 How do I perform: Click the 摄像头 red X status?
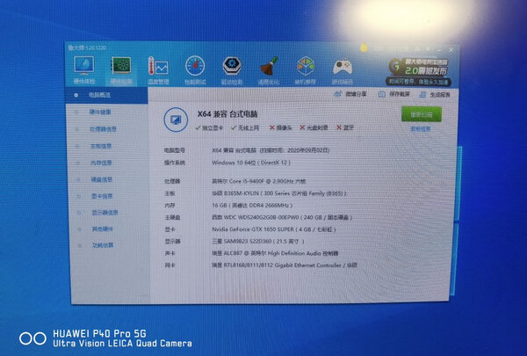tap(281, 127)
